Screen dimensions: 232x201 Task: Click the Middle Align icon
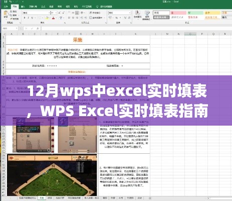[73, 13]
